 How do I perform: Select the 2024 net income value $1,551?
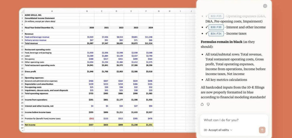tap(146, 125)
